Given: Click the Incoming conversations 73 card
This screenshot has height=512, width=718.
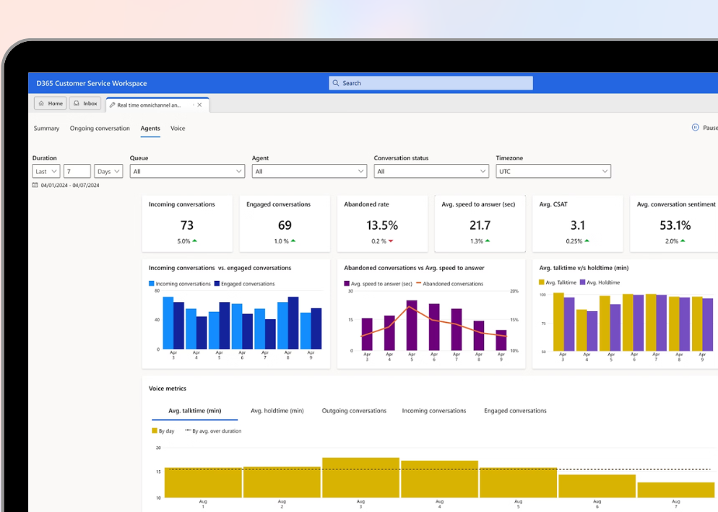Looking at the screenshot, I should tap(187, 223).
